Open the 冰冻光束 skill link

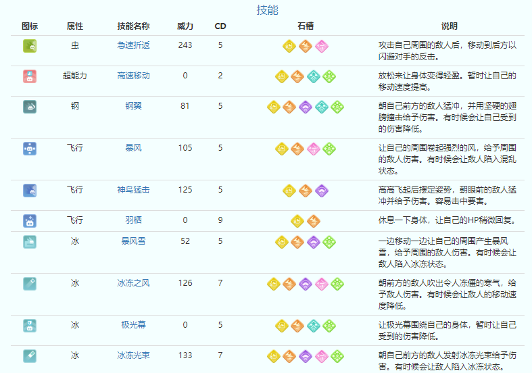click(x=133, y=355)
